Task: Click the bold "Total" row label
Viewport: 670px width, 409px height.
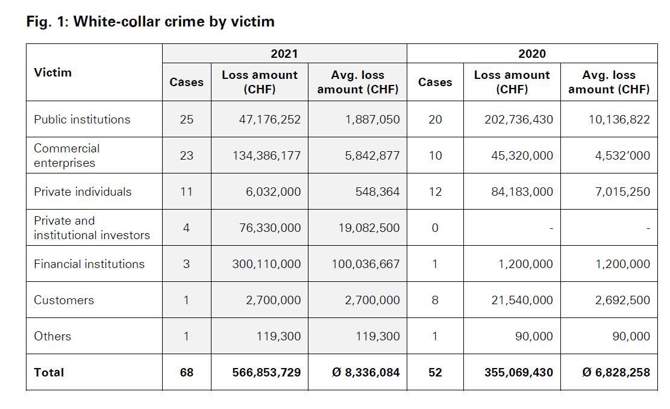Action: (49, 372)
